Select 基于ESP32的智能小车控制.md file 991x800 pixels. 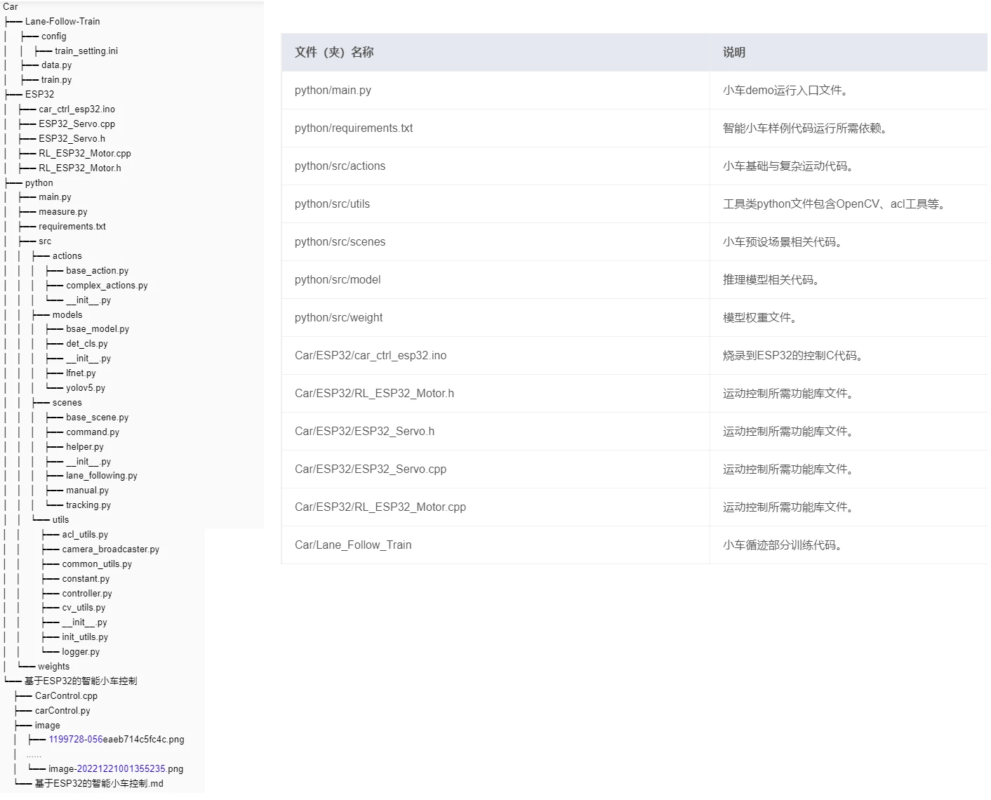pyautogui.click(x=98, y=783)
